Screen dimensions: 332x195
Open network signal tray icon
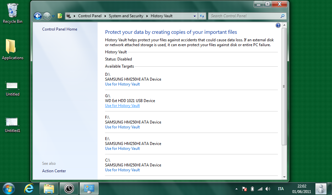click(260, 189)
